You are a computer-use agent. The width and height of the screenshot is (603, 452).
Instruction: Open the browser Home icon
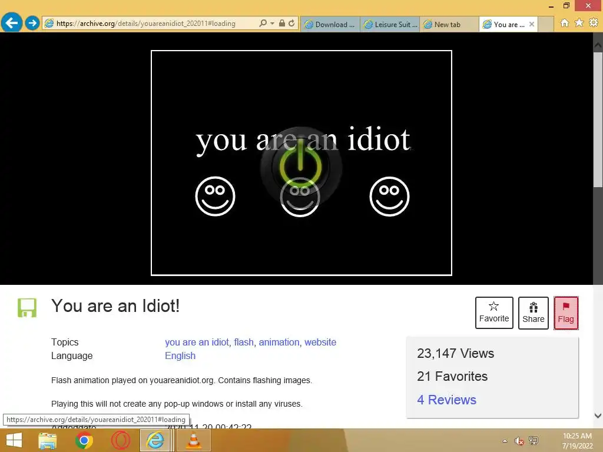(564, 23)
